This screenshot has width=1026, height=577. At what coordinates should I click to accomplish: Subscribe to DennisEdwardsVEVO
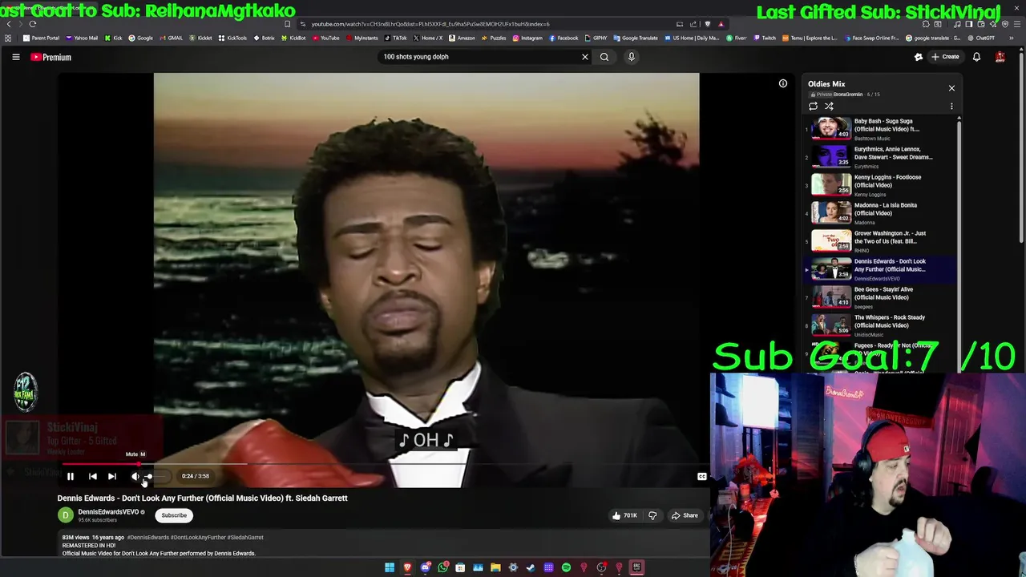pyautogui.click(x=174, y=515)
